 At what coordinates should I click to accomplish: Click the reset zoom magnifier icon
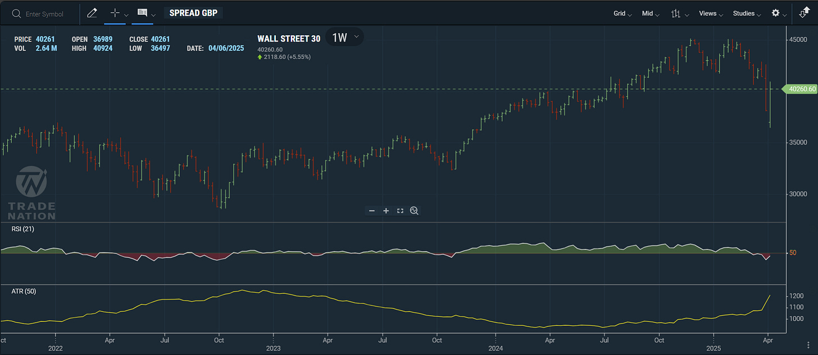tap(414, 211)
